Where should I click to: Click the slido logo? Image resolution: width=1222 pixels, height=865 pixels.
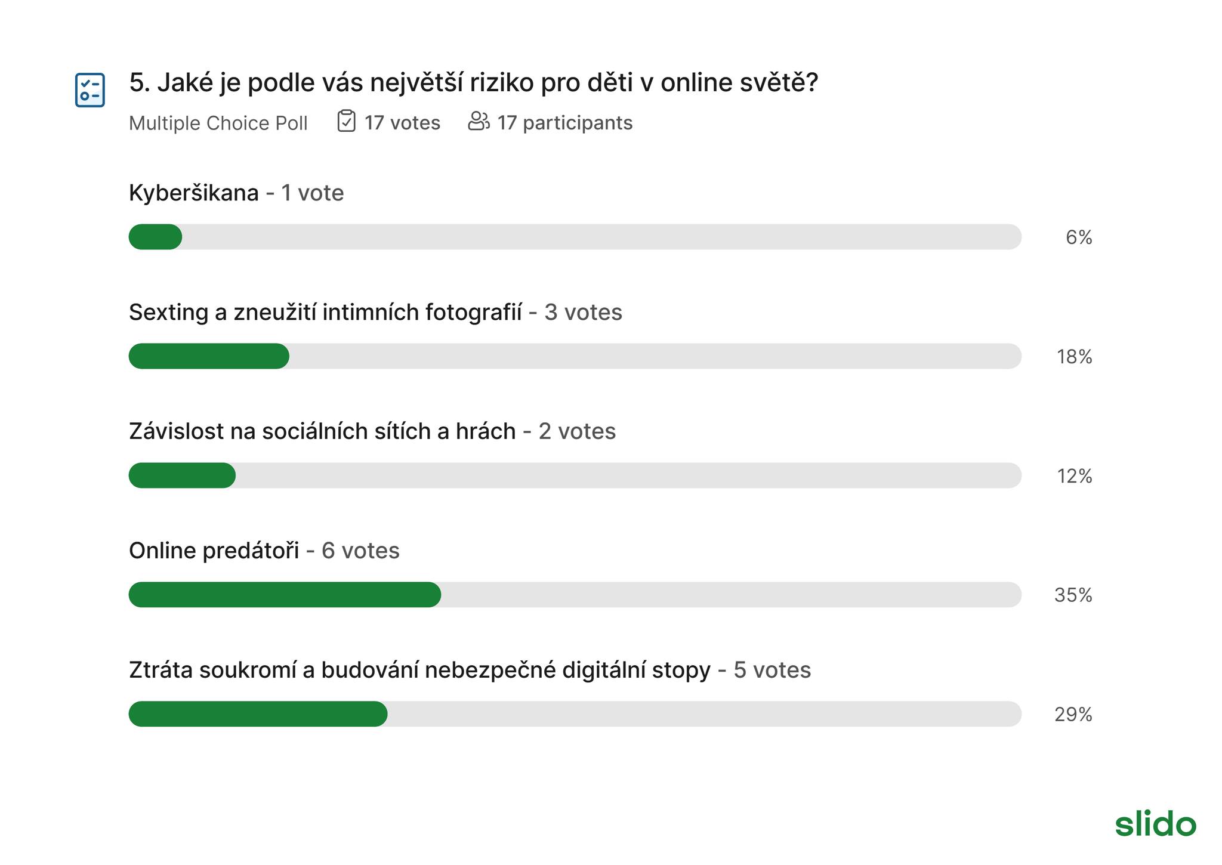(x=1155, y=823)
